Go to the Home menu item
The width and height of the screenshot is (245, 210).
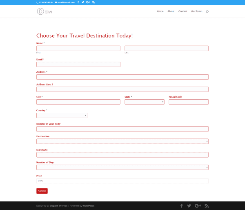pos(160,11)
